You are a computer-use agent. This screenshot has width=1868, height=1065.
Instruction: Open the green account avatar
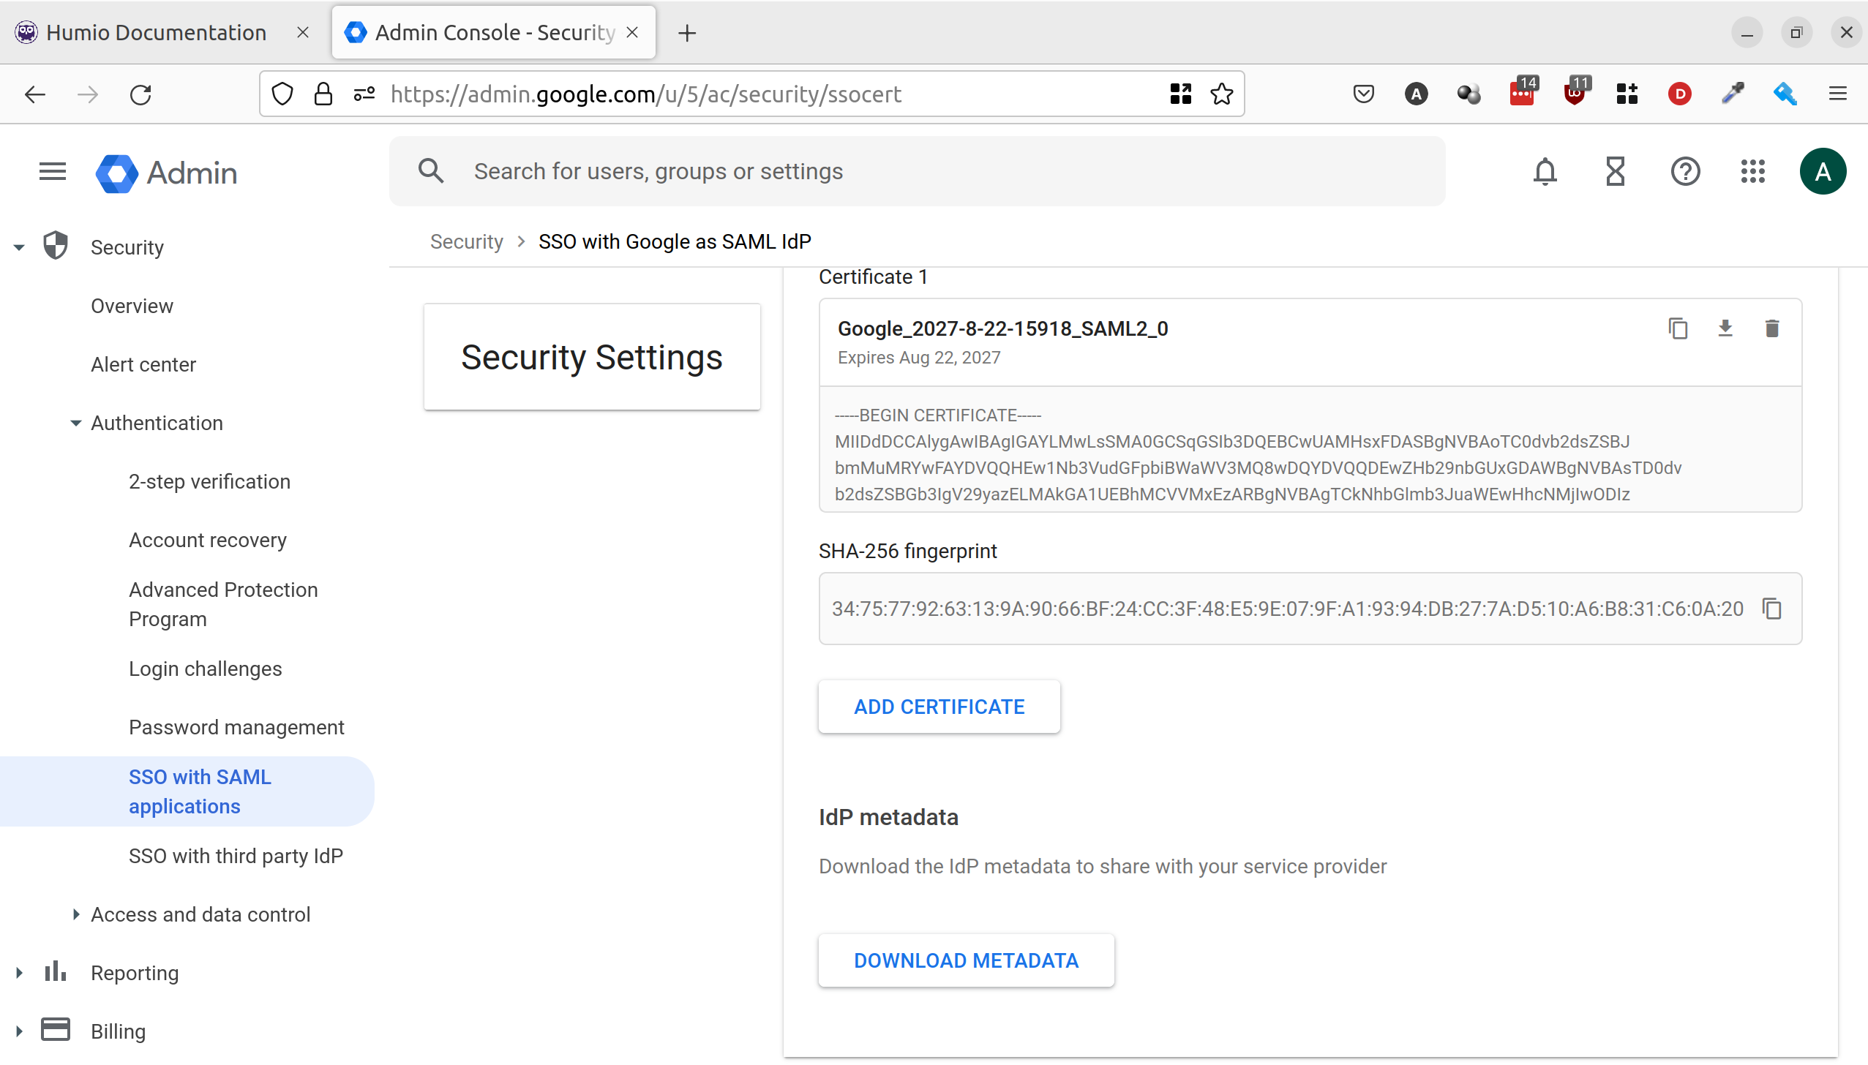[1823, 171]
